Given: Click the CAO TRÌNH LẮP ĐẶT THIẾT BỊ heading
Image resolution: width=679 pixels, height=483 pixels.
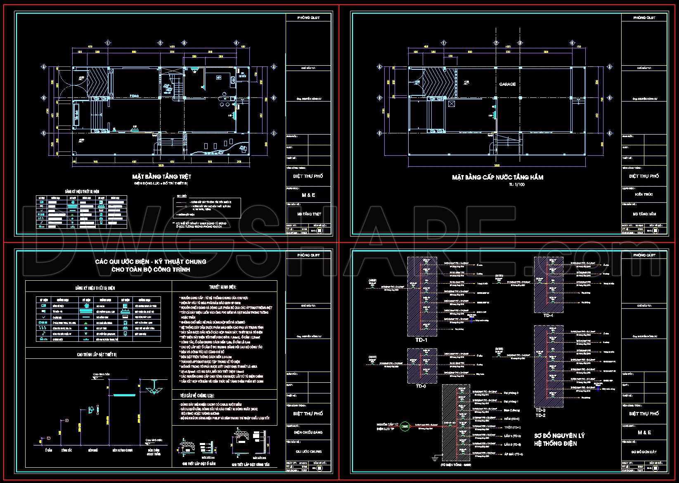Looking at the screenshot, I should pos(97,355).
